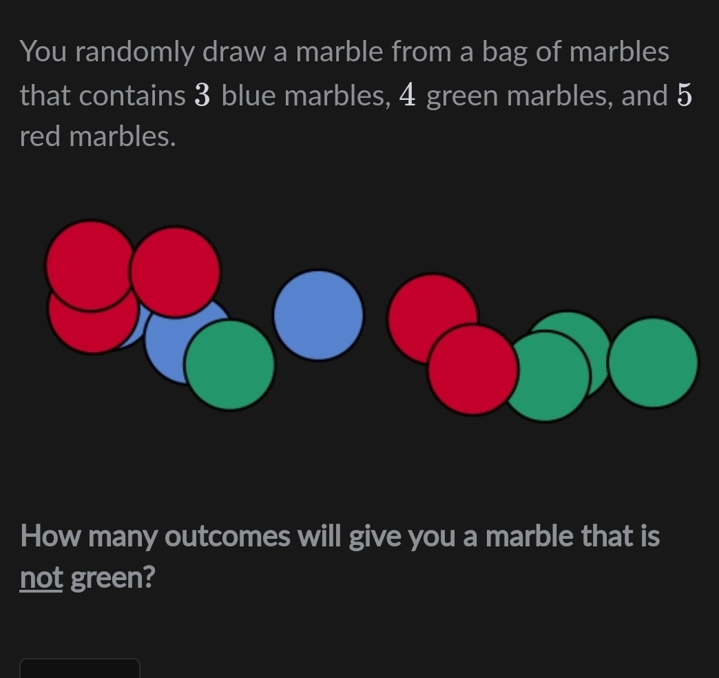Select the far-right green marble
Image resolution: width=719 pixels, height=678 pixels.
653,362
